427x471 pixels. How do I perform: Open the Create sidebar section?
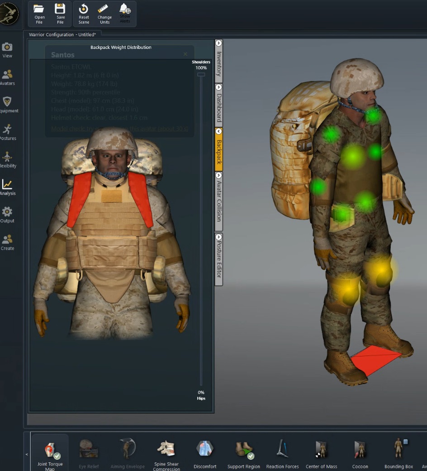[8, 242]
